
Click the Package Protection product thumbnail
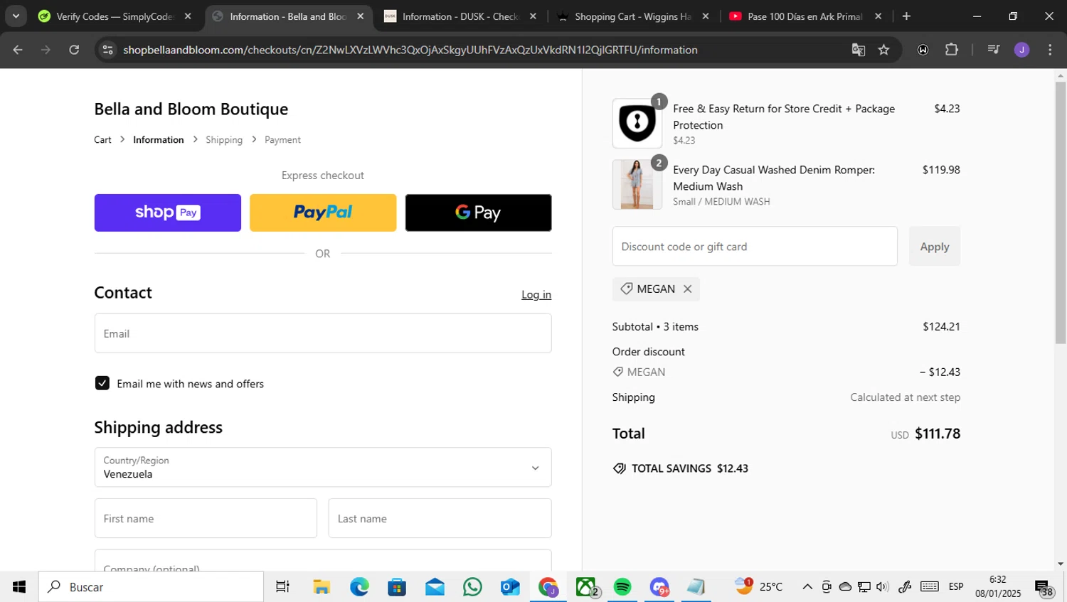click(x=637, y=123)
